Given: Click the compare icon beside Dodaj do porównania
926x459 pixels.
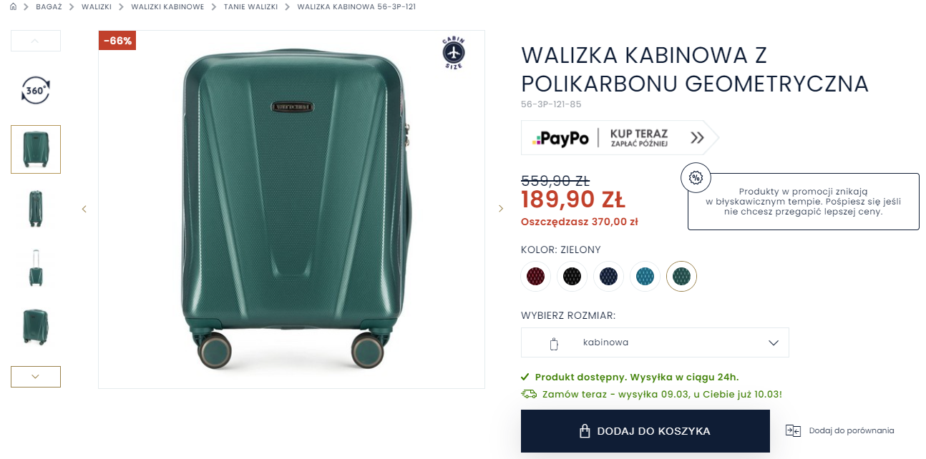Looking at the screenshot, I should 793,430.
